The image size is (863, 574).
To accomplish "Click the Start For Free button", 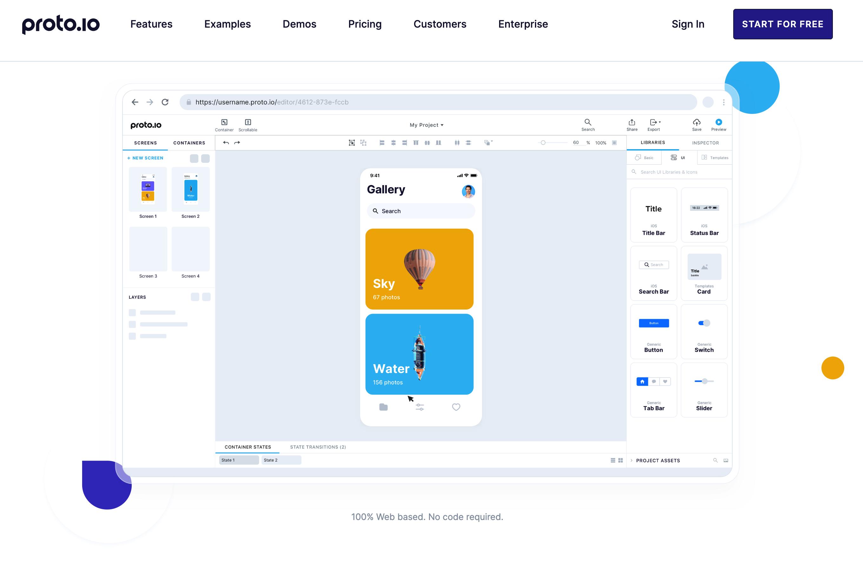I will point(782,24).
